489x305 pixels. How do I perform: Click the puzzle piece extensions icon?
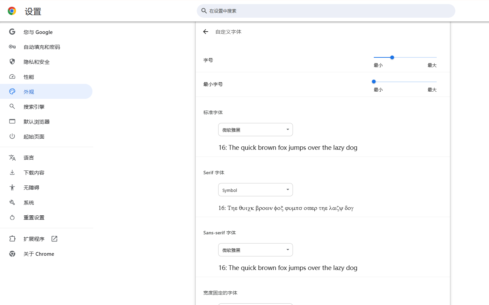12,239
